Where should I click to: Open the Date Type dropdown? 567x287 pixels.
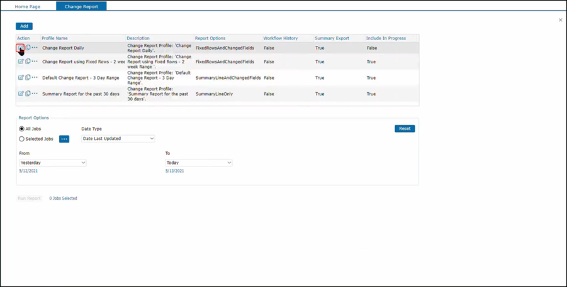click(118, 139)
